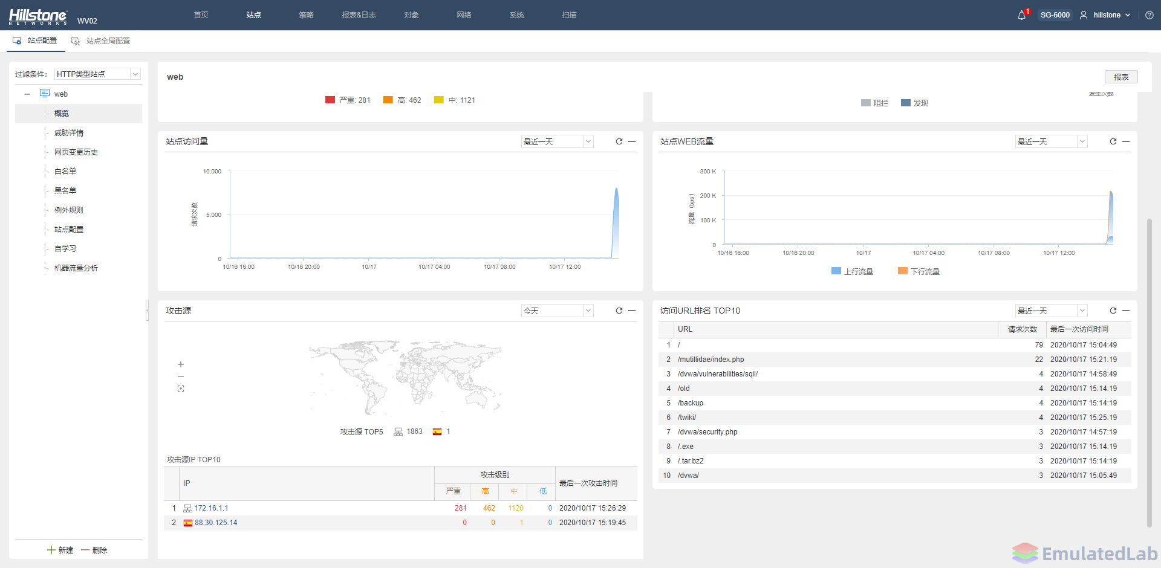
Task: Collapse the 攻击源 panel
Action: pyautogui.click(x=632, y=311)
